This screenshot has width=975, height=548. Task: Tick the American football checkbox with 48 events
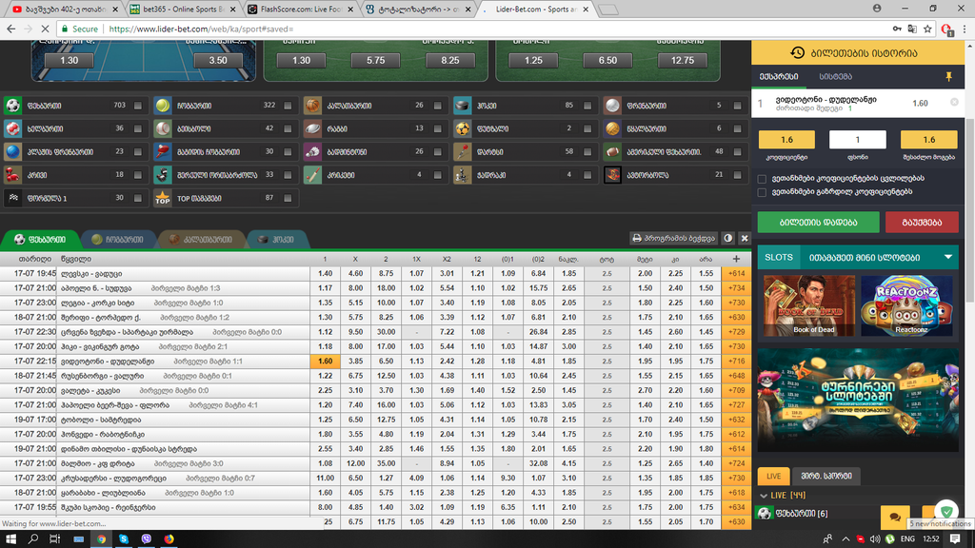click(738, 151)
